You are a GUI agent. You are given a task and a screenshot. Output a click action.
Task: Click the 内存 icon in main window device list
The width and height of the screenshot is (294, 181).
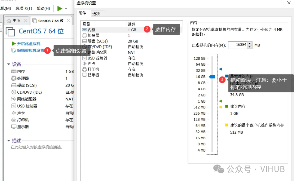[x=14, y=71]
